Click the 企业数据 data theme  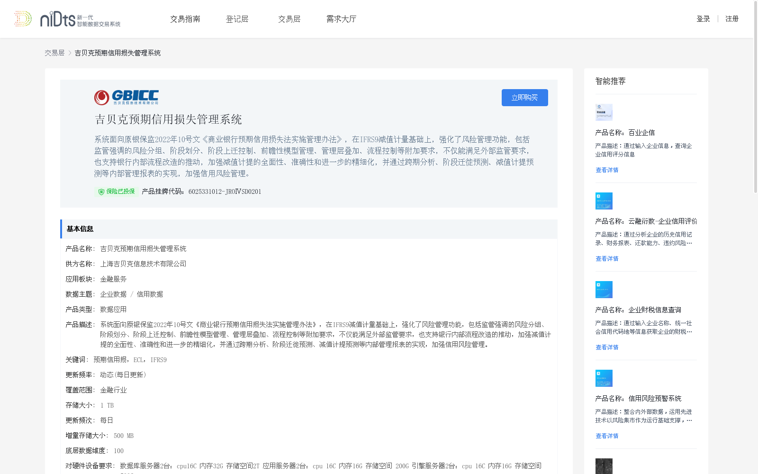(113, 294)
